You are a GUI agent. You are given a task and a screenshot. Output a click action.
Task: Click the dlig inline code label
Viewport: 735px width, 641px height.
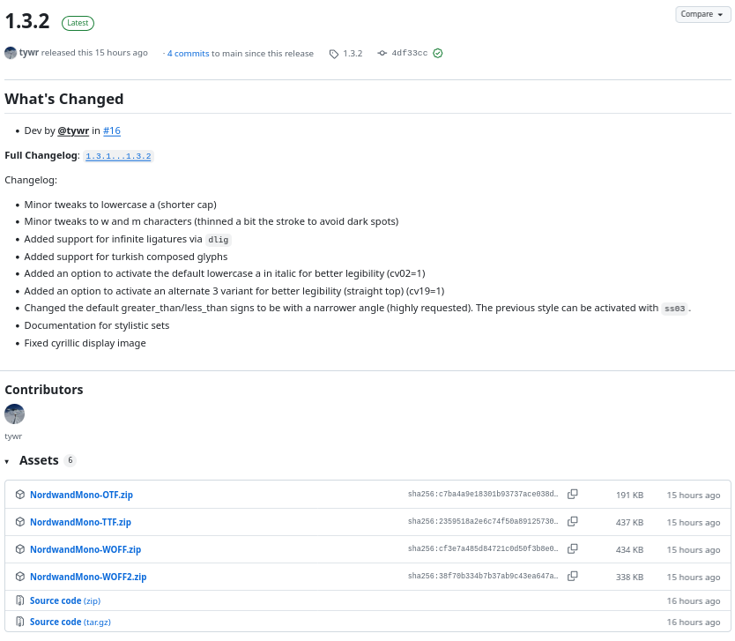click(x=219, y=240)
